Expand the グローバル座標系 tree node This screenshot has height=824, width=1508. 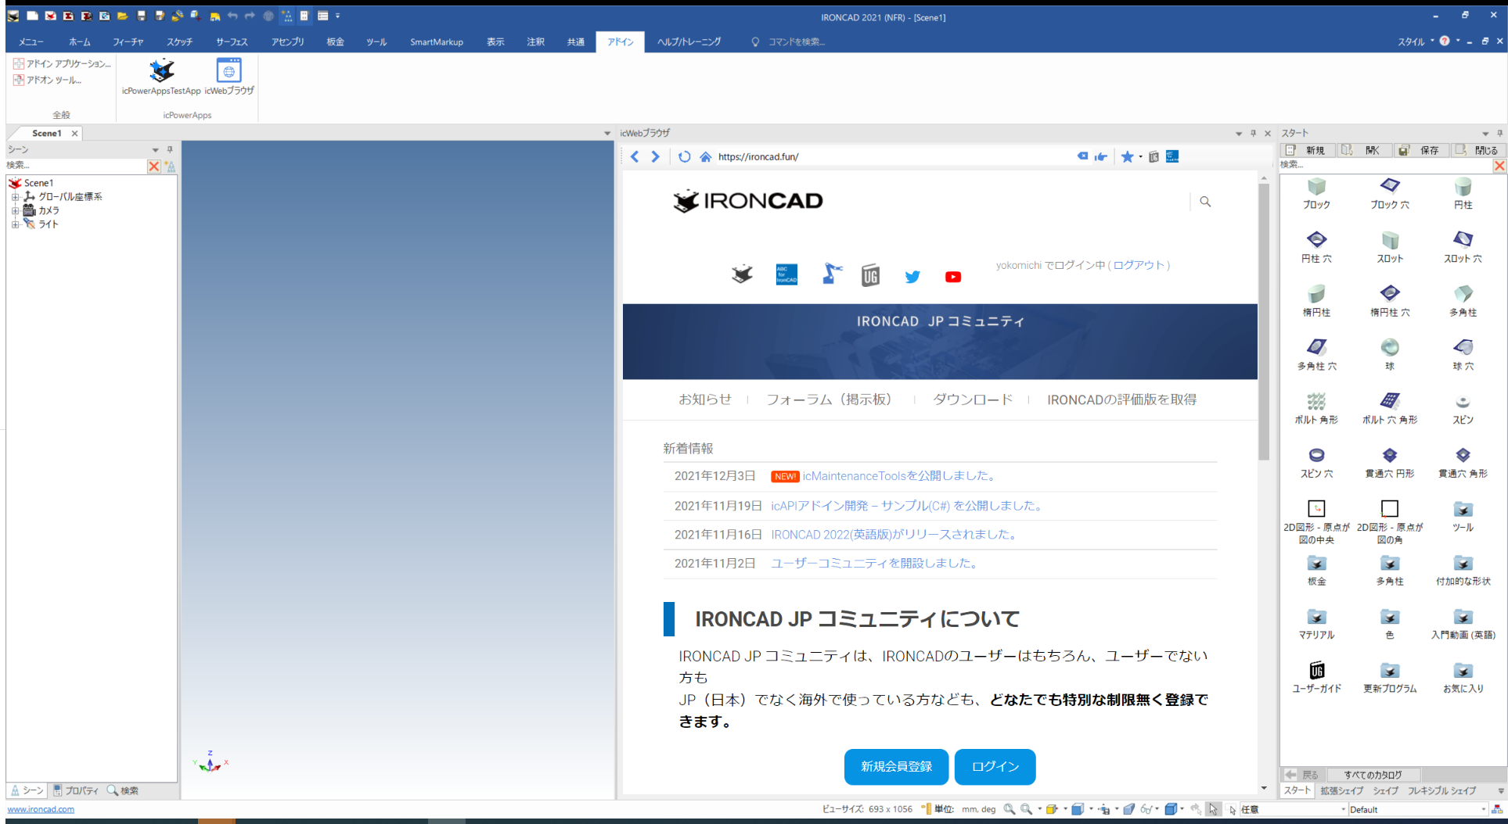[15, 197]
